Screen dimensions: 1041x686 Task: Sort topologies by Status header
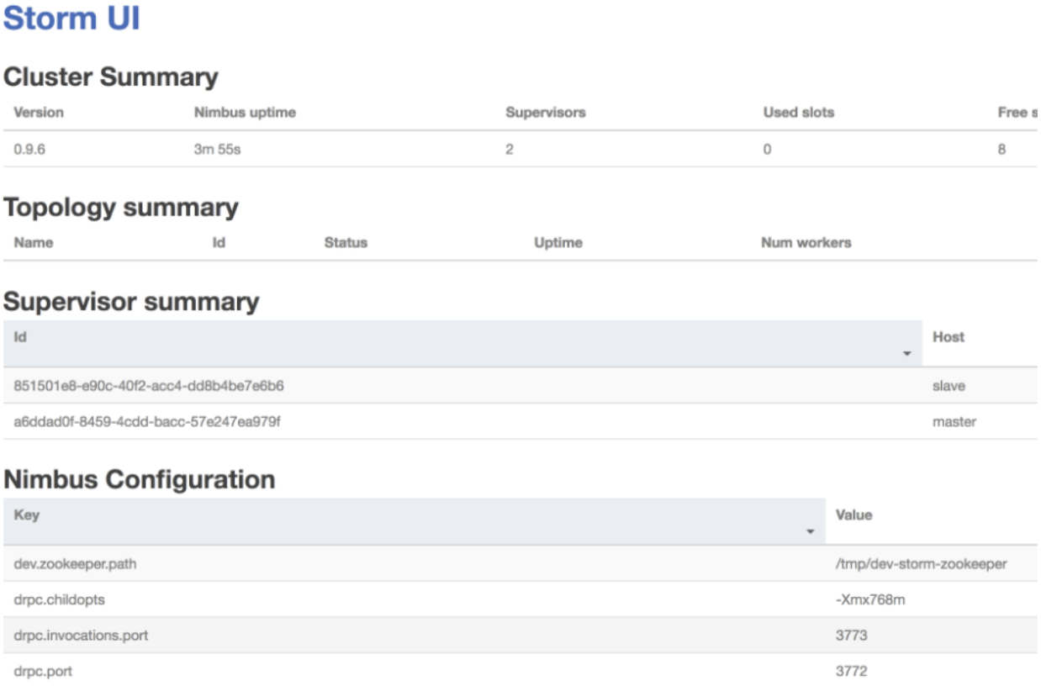click(346, 242)
